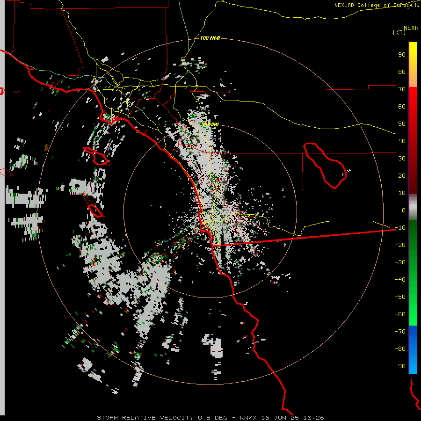Click the 90 knot scale value
This screenshot has height=421, width=421.
(x=402, y=55)
